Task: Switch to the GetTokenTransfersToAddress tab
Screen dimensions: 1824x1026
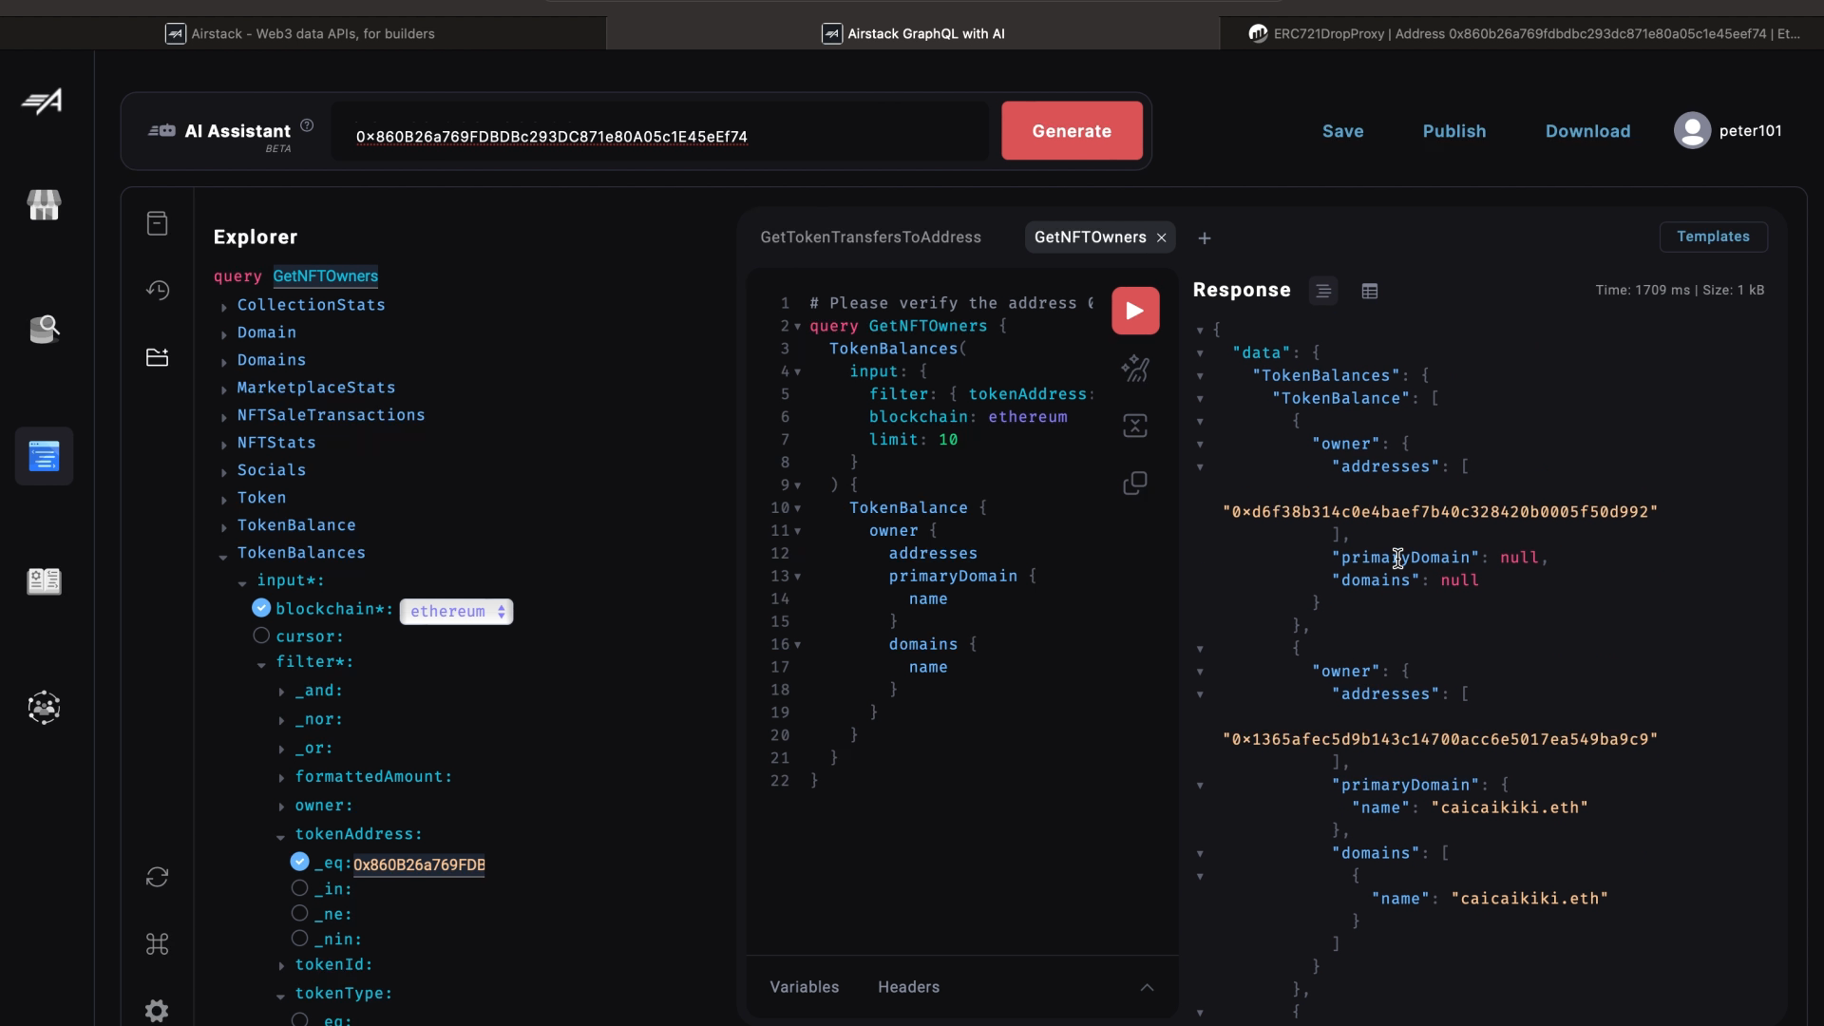Action: 870,237
